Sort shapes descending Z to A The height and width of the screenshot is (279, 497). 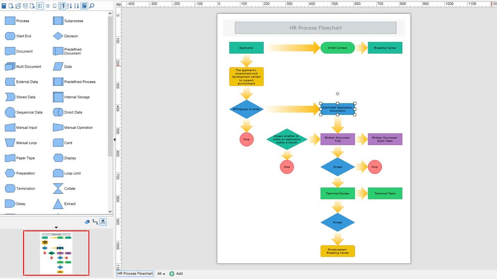click(76, 6)
